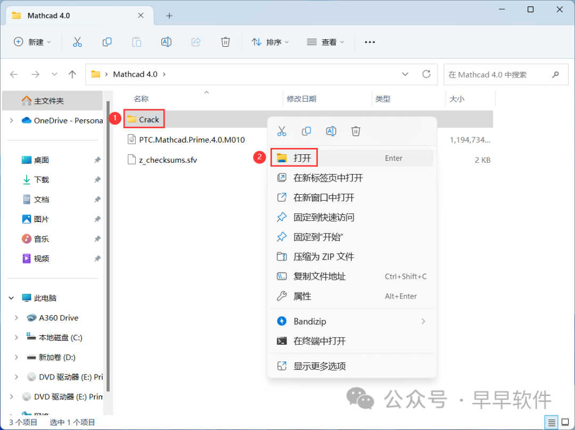
Task: Click Cut icon in the context menu
Action: point(282,131)
